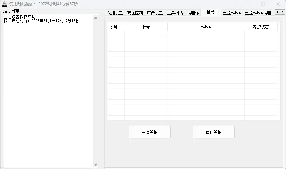Start maintenance with 一键养护 button
The image size is (286, 169).
pyautogui.click(x=150, y=132)
